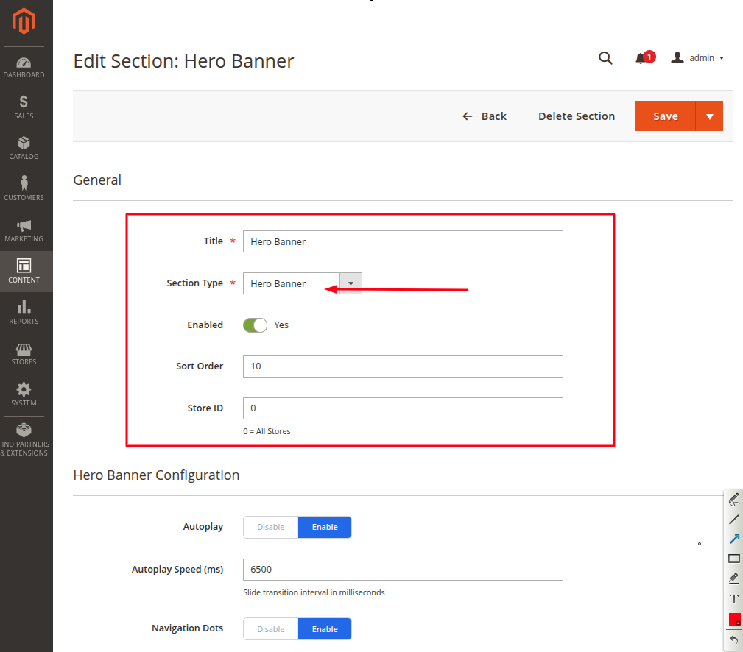Open the Catalog sidebar menu
This screenshot has height=652, width=743.
click(x=24, y=148)
